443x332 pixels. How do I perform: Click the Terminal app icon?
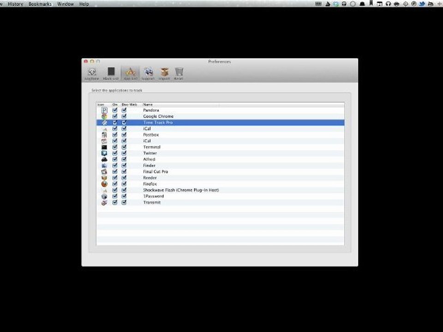[104, 147]
